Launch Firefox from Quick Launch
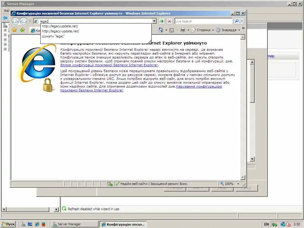Screen dimensions: 304x228 pyautogui.click(x=44, y=224)
